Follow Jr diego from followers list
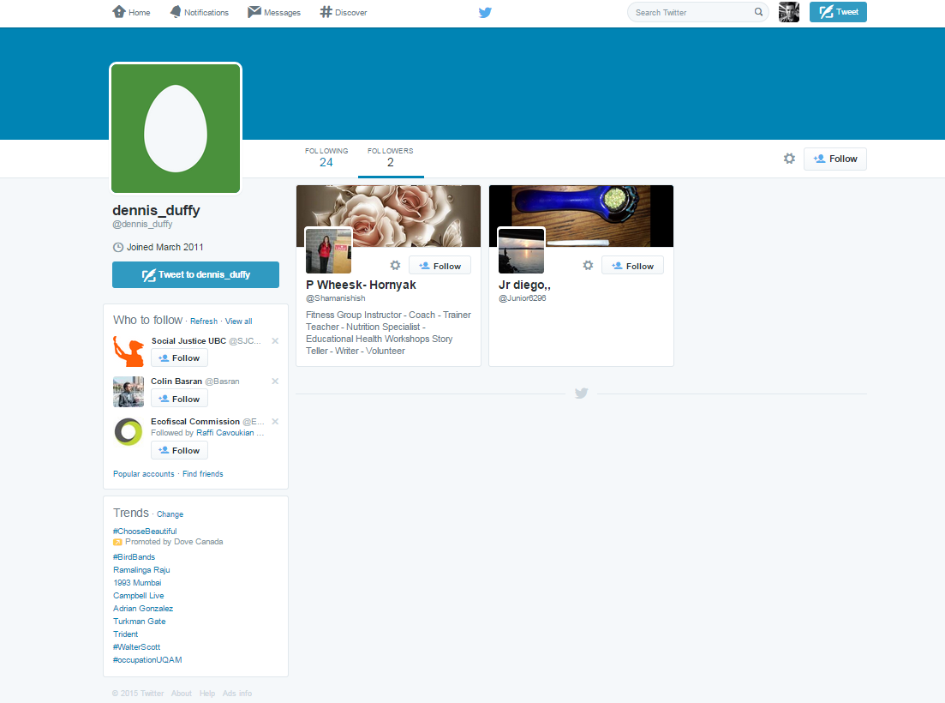945x703 pixels. click(x=632, y=266)
